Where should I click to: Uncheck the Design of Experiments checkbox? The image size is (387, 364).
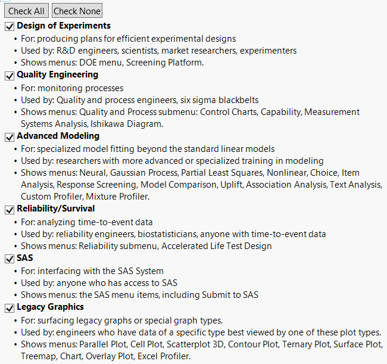coord(10,26)
